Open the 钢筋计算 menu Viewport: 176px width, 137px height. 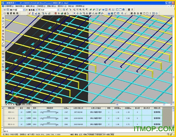52,6
